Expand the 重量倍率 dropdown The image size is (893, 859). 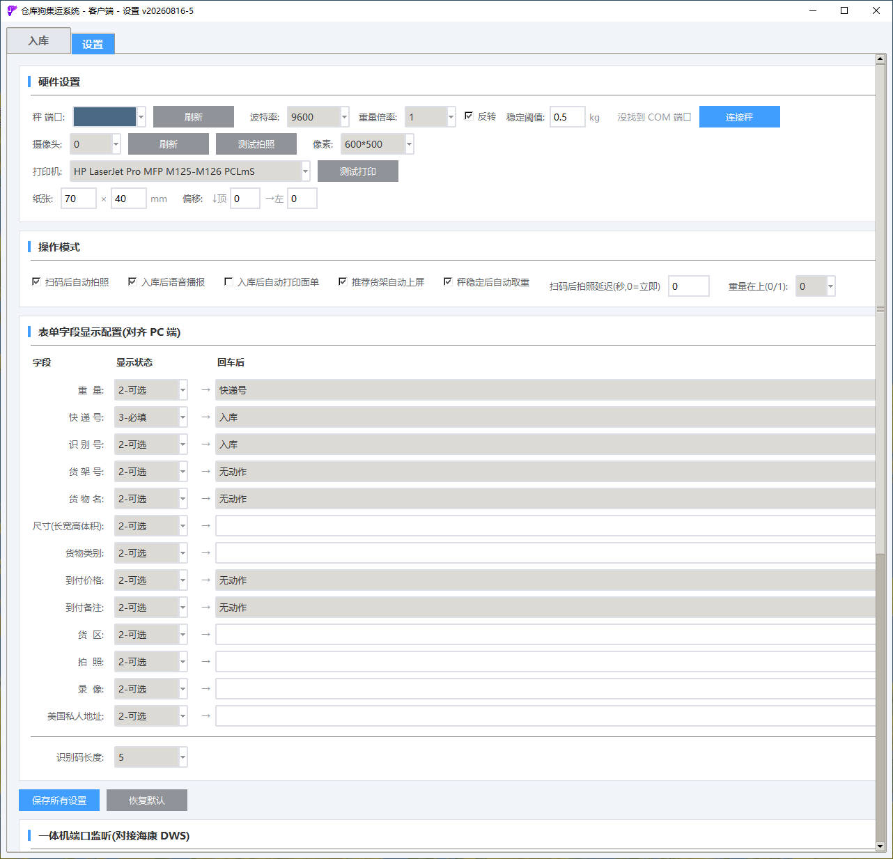tap(430, 117)
